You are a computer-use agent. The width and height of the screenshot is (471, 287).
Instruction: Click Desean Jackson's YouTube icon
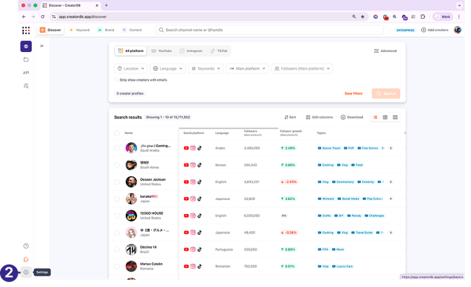pyautogui.click(x=186, y=182)
